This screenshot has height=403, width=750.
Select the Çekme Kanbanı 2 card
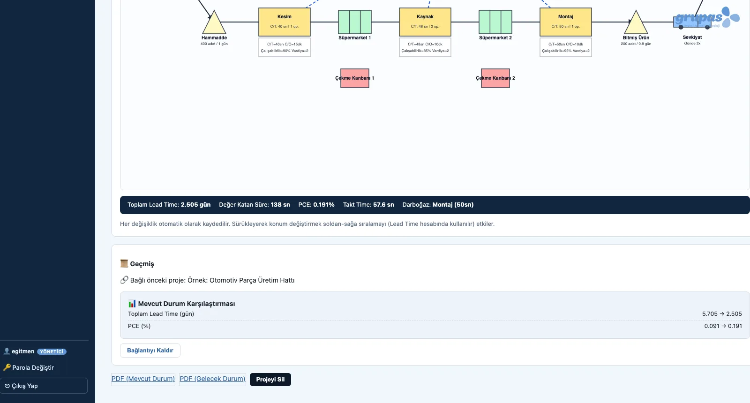495,78
